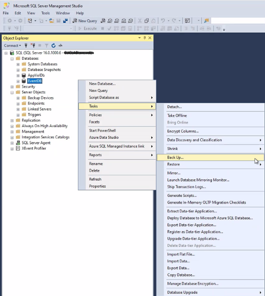Click the Save All toolbar icon
This screenshot has width=265, height=296.
point(65,21)
